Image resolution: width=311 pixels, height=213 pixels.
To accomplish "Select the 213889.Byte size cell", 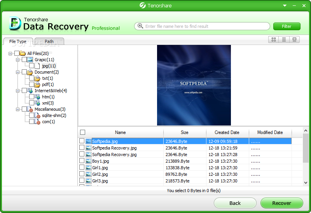I will 178,161.
